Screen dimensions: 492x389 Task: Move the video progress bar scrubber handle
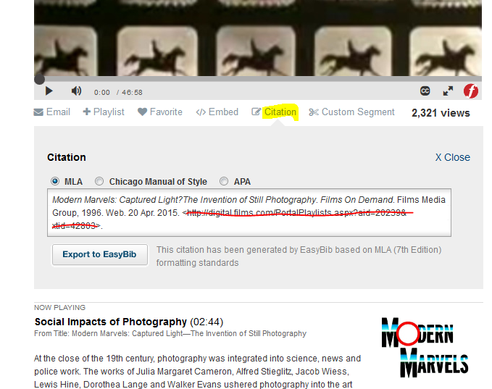pos(39,79)
